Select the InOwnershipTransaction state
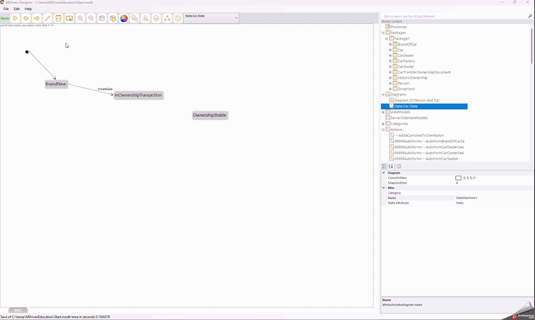This screenshot has height=320, width=535. pyautogui.click(x=138, y=95)
